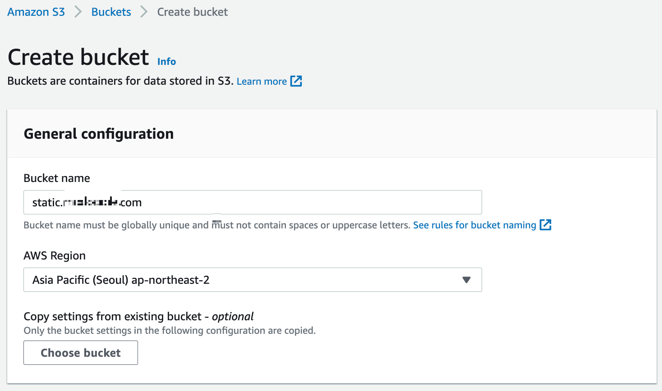Click the AWS Region dropdown arrow
The height and width of the screenshot is (391, 662).
467,280
